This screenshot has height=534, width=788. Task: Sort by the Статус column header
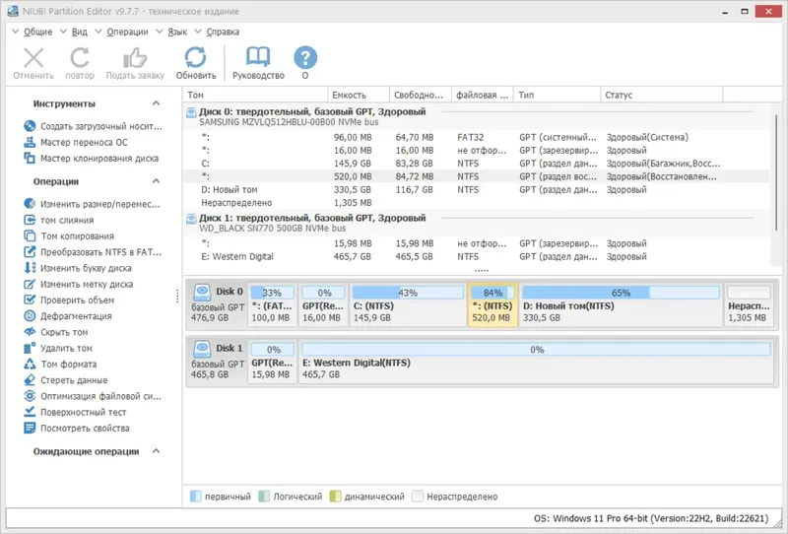[661, 95]
